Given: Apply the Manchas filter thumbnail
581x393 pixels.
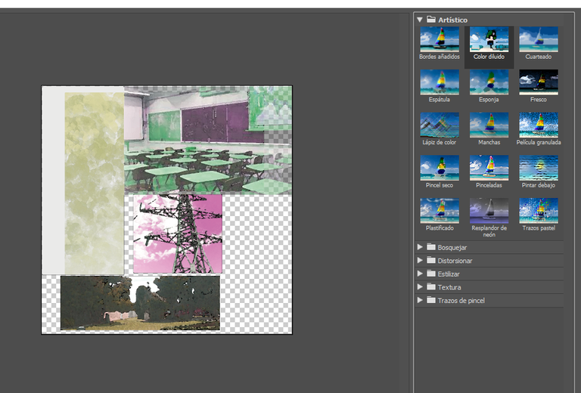Looking at the screenshot, I should click(x=489, y=125).
